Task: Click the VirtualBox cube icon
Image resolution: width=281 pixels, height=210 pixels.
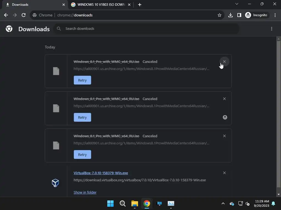Action: [55, 183]
